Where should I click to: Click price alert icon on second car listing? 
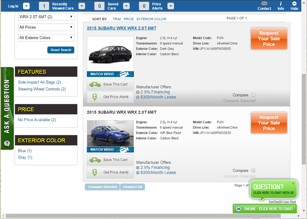point(94,172)
